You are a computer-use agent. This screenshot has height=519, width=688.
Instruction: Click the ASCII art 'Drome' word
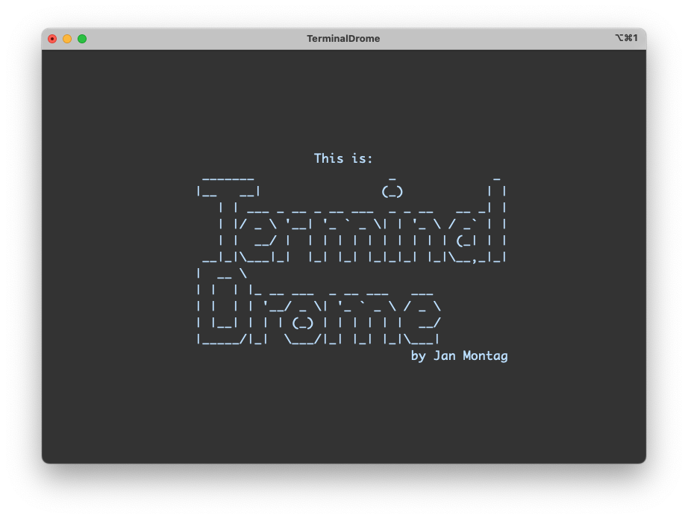319,307
